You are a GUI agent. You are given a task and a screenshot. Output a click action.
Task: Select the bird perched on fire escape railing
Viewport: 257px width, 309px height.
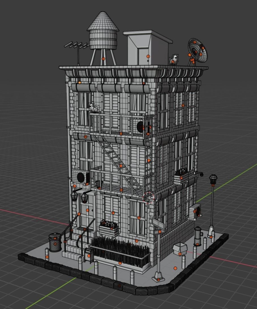[x=94, y=108]
